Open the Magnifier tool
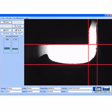 coord(18,26)
